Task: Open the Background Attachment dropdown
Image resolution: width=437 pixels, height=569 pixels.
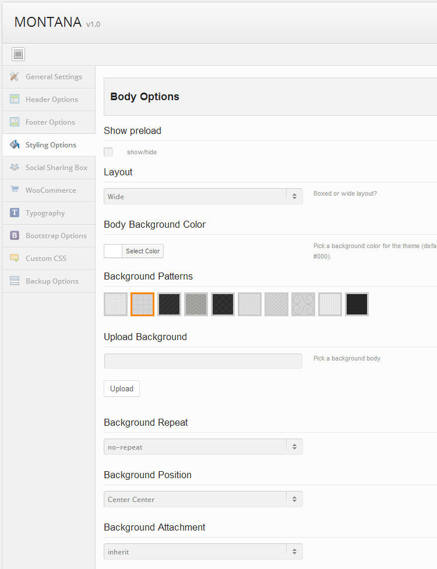Action: 203,552
